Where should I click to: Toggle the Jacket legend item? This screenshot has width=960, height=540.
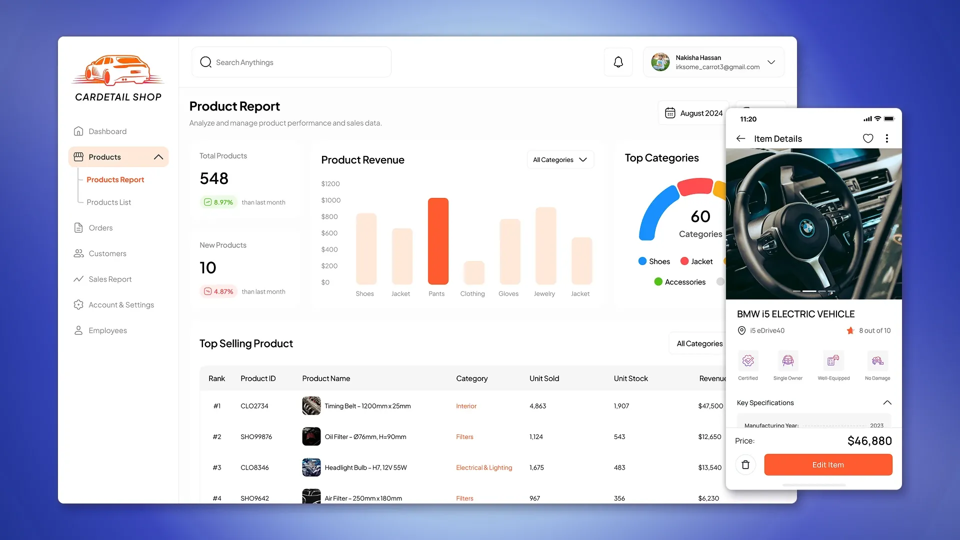(696, 261)
